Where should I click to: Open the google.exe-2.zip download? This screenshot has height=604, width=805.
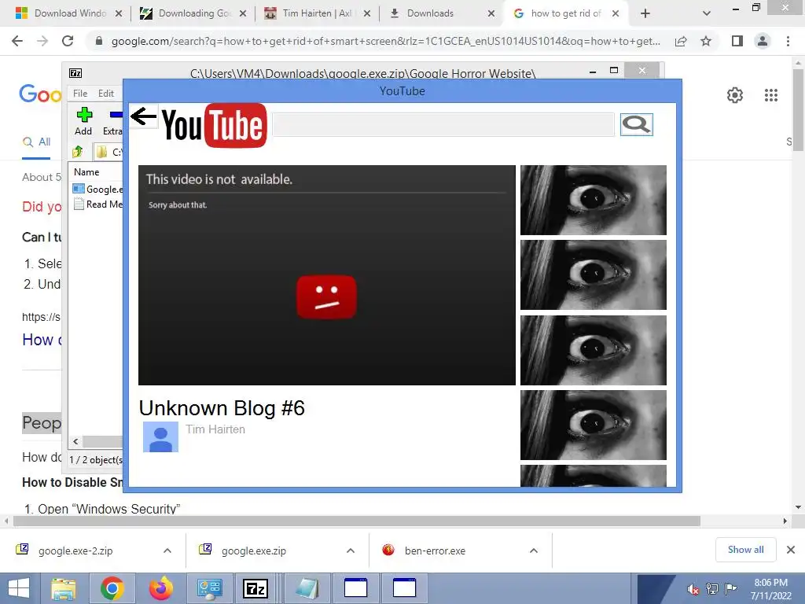pos(75,551)
